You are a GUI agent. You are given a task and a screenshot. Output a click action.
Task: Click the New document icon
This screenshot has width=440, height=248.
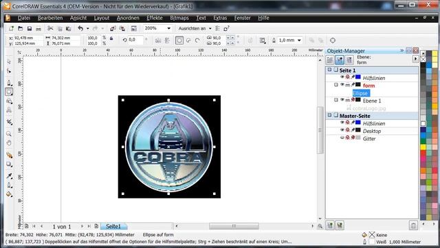click(x=11, y=29)
